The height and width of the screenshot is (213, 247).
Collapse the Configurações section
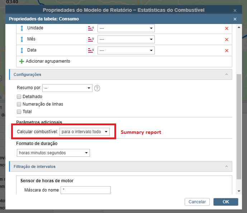(226, 74)
